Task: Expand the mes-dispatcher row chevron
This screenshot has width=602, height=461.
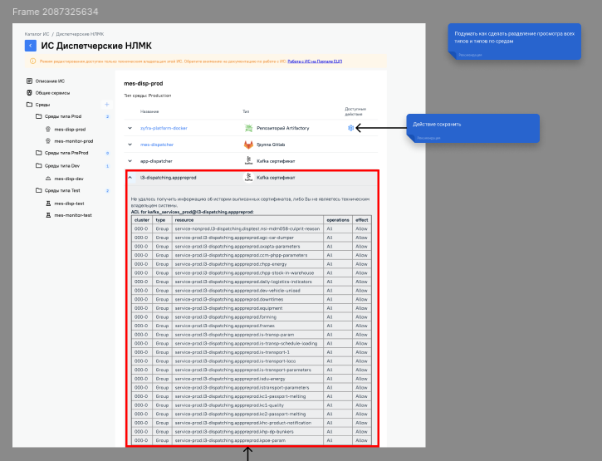Action: tap(130, 145)
